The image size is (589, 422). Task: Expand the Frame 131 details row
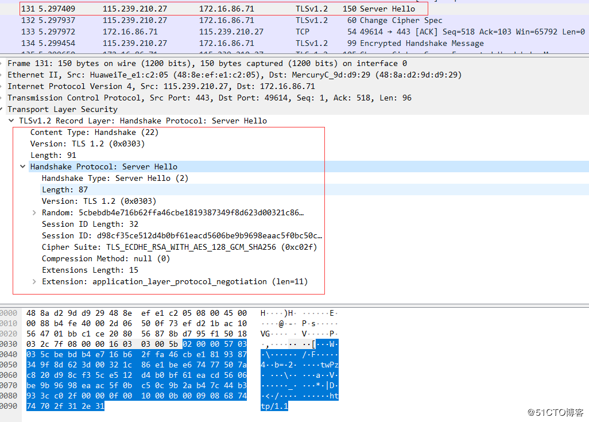(3, 63)
